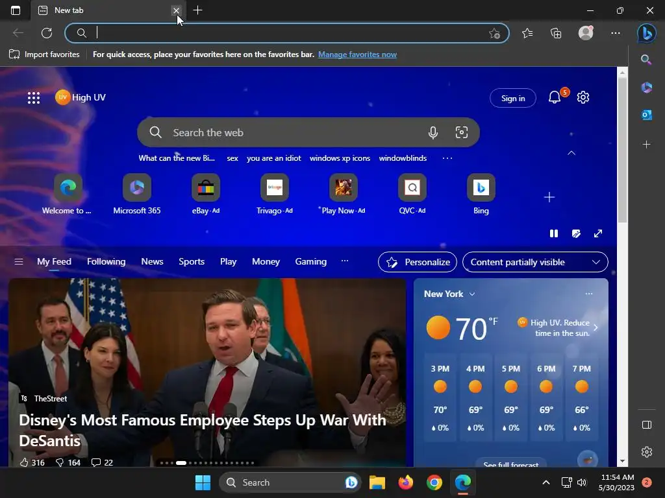Edit the background image icon

[x=576, y=233]
